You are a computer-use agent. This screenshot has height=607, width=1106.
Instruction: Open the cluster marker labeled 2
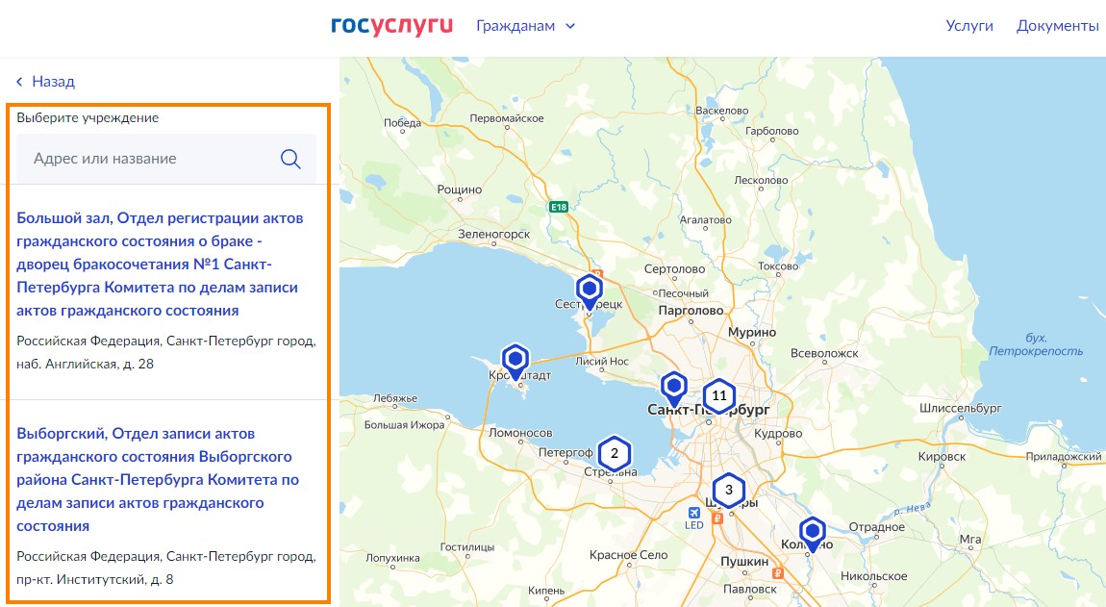point(615,453)
